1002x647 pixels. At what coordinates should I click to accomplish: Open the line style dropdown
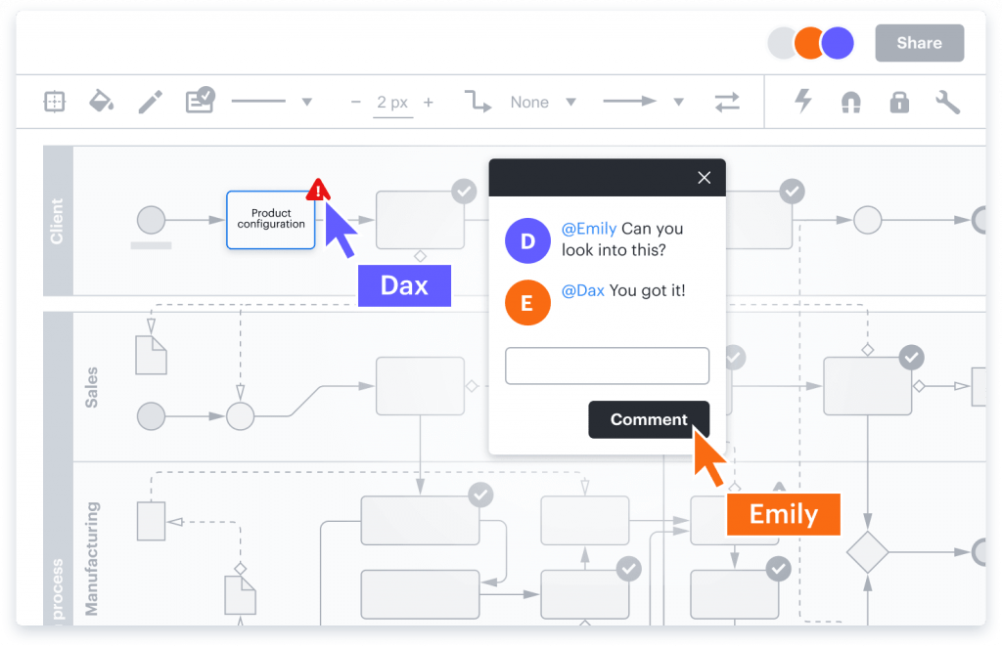click(307, 102)
